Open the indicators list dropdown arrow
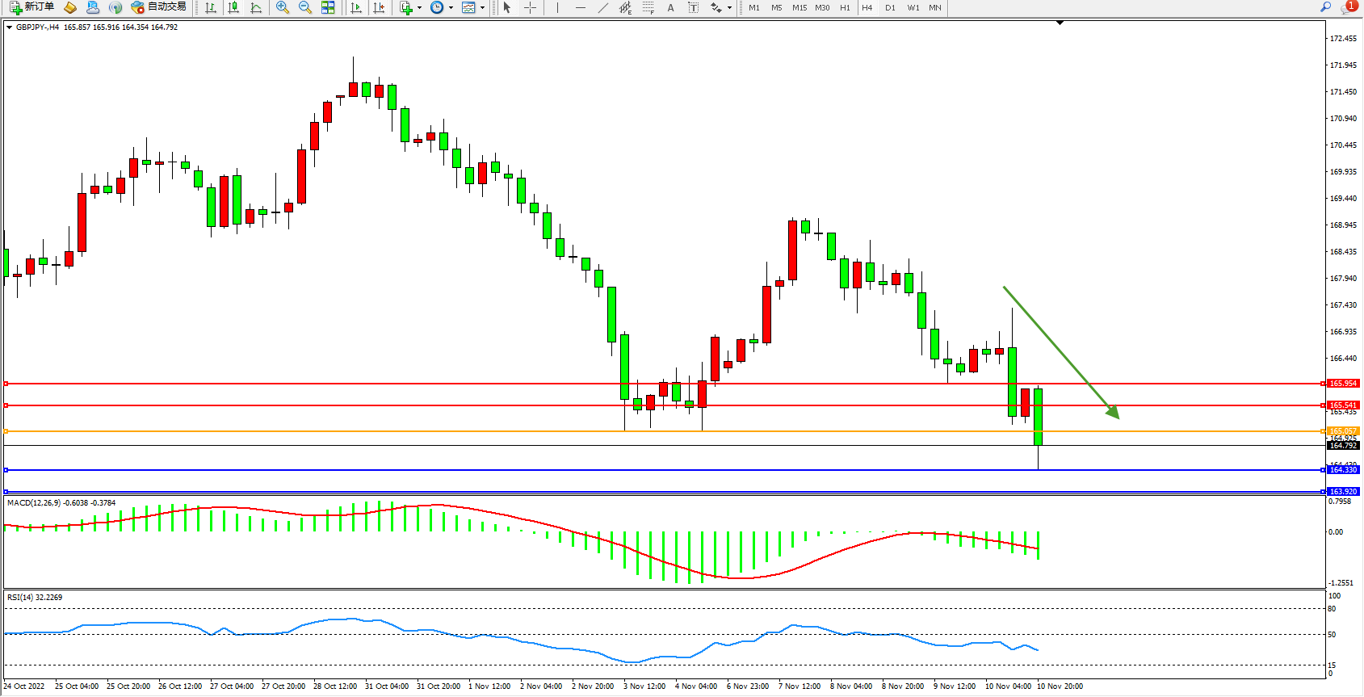Viewport: 1364px width, 697px height. 419,7
